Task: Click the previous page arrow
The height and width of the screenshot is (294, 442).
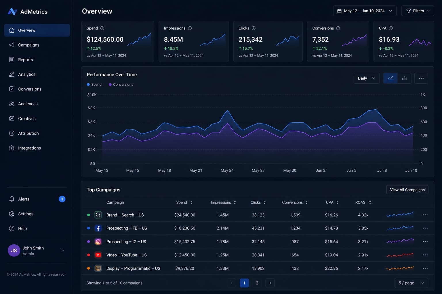Action: [232, 283]
